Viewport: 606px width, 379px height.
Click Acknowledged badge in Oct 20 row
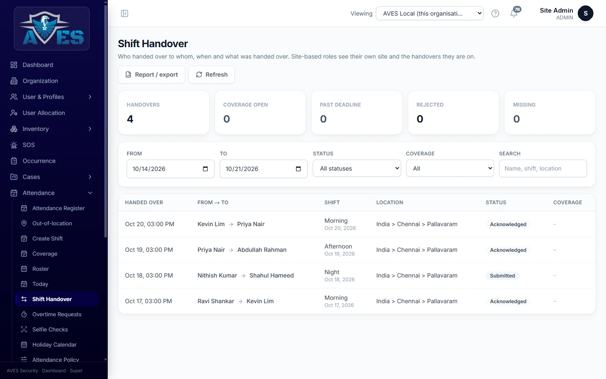pos(508,224)
